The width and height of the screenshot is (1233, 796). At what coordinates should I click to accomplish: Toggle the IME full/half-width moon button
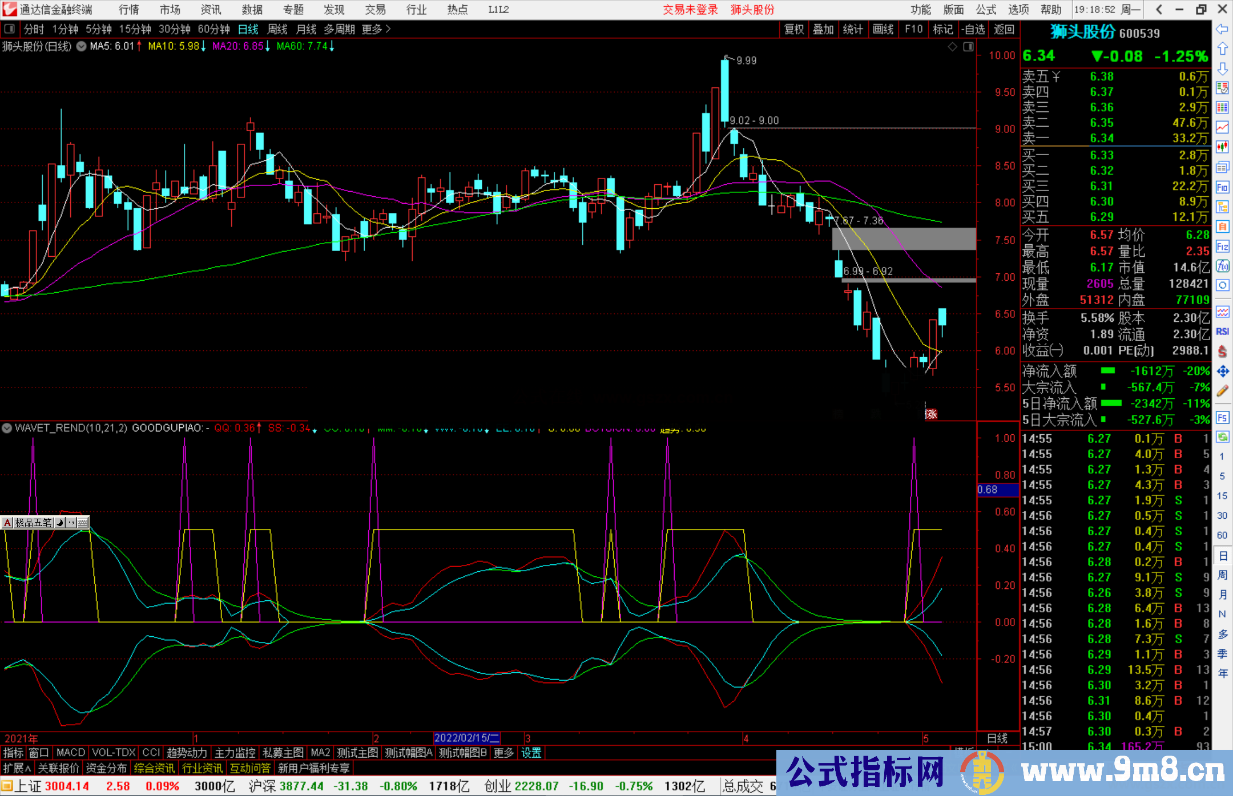(x=60, y=522)
